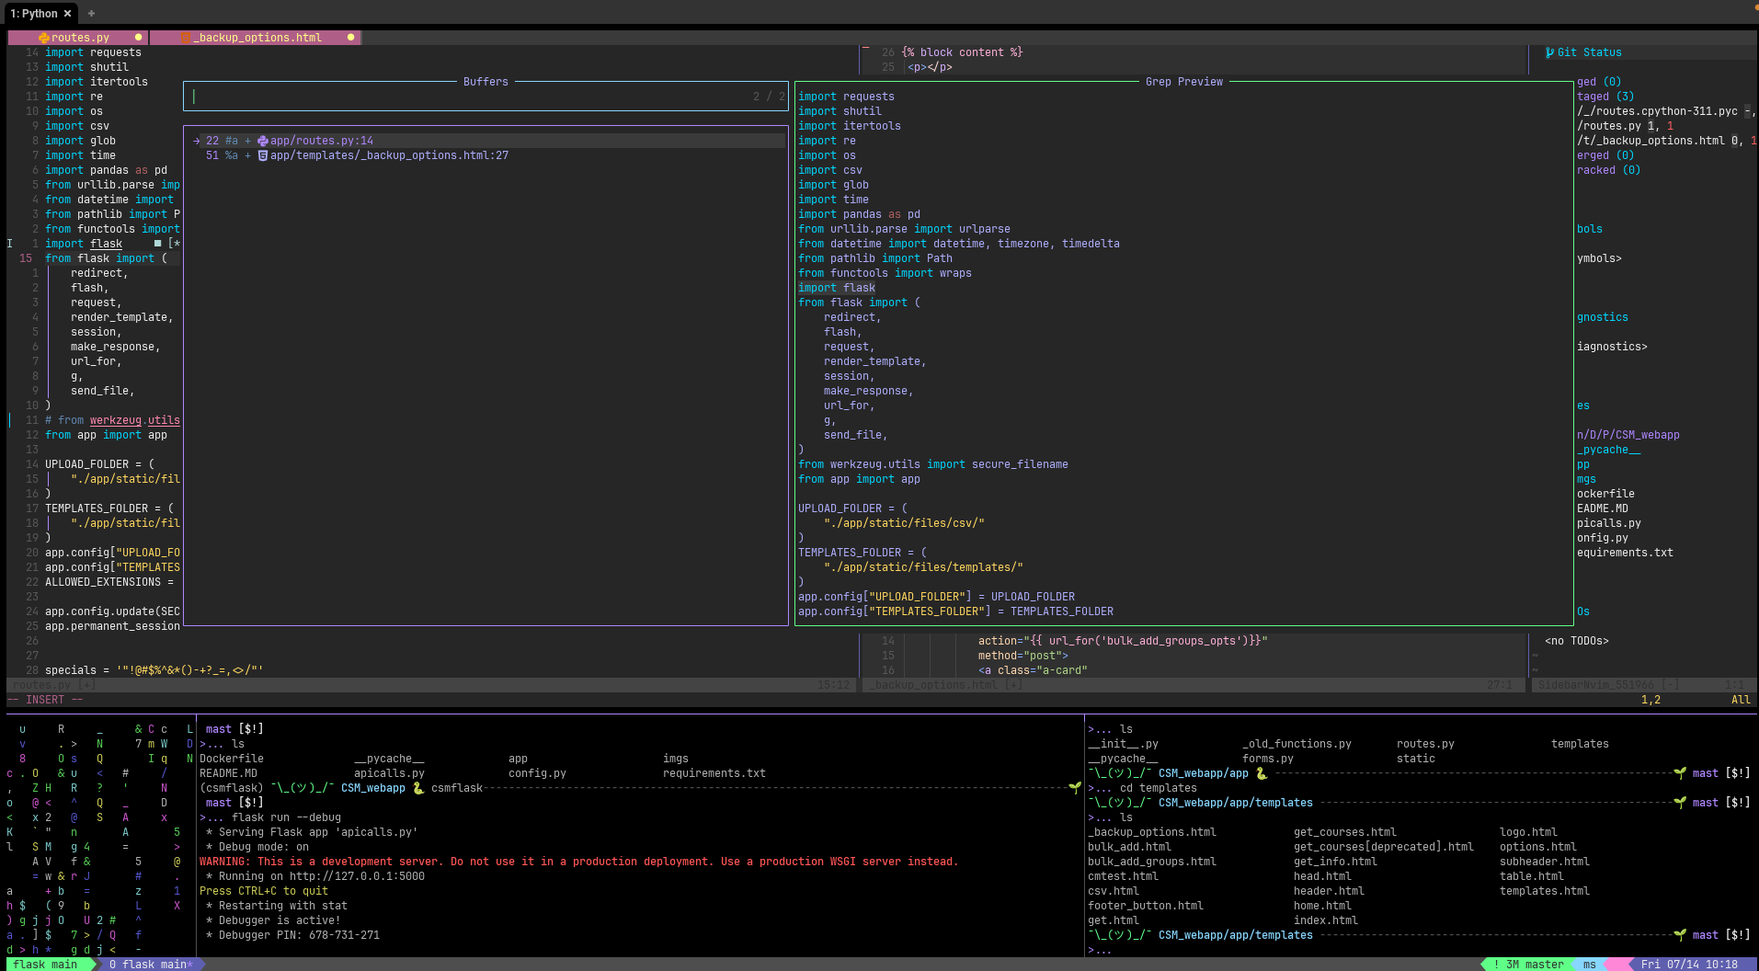
Task: Expand the Staged (3) section in sidebar
Action: [1605, 97]
